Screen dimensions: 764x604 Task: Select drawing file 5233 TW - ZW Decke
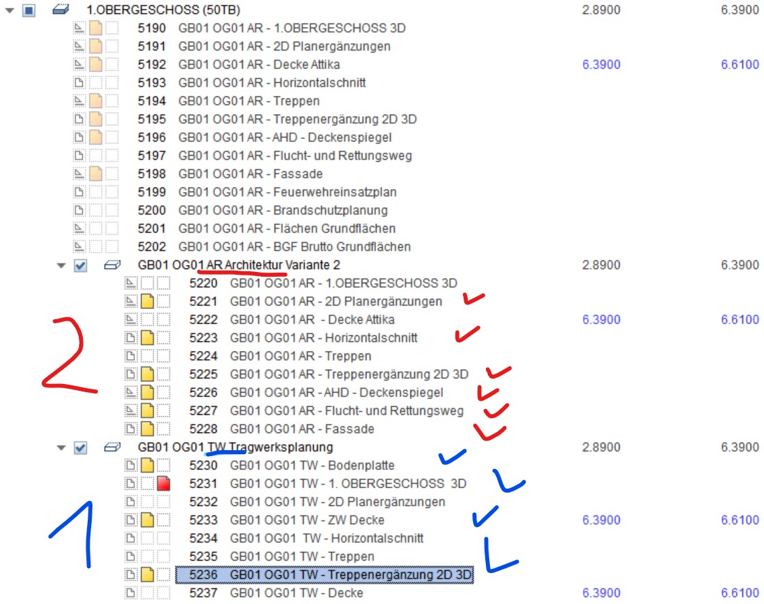[307, 520]
